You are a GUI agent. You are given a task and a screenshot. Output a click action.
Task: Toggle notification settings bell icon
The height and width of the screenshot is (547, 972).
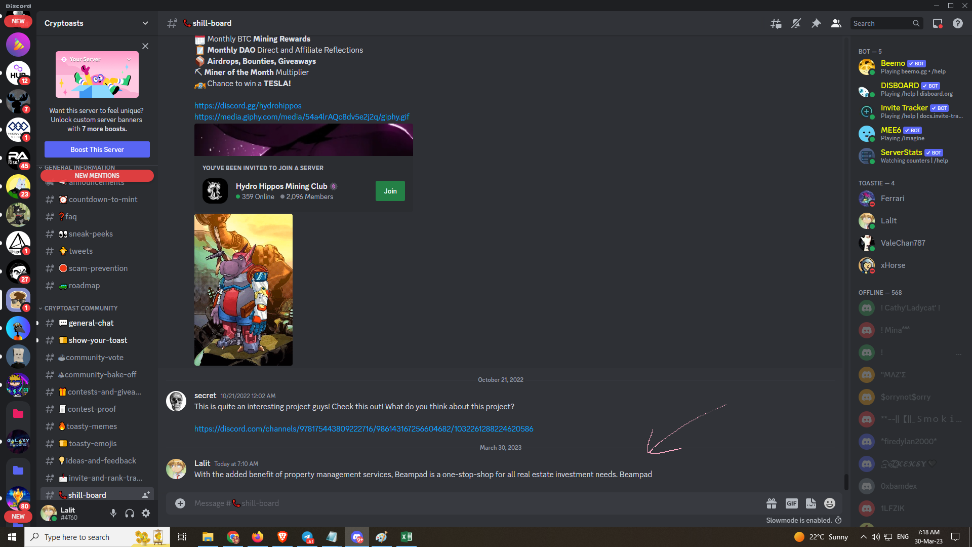click(x=796, y=23)
